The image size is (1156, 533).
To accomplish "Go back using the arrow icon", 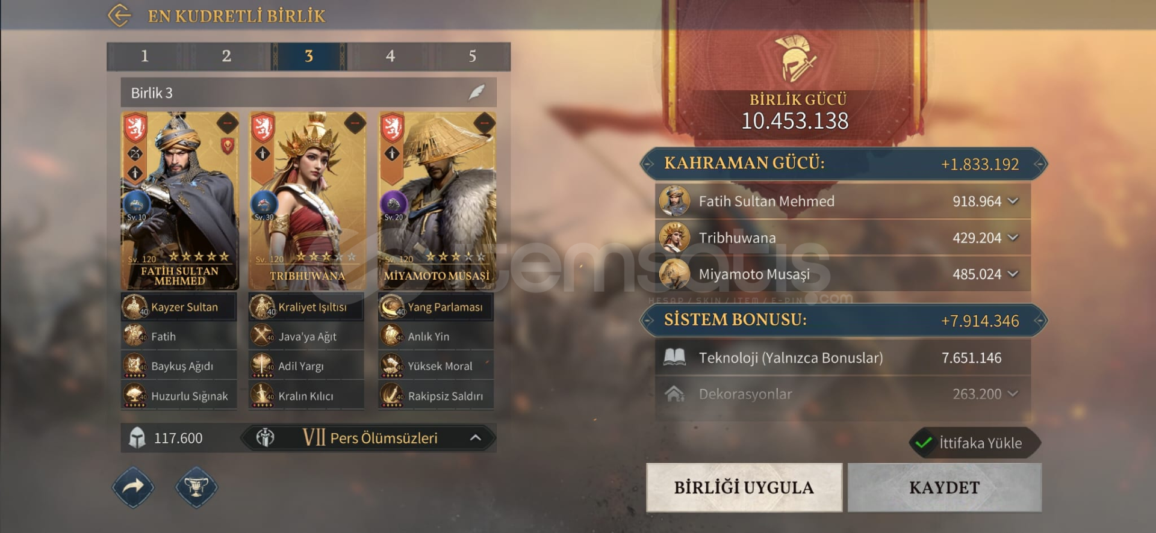I will tap(119, 16).
